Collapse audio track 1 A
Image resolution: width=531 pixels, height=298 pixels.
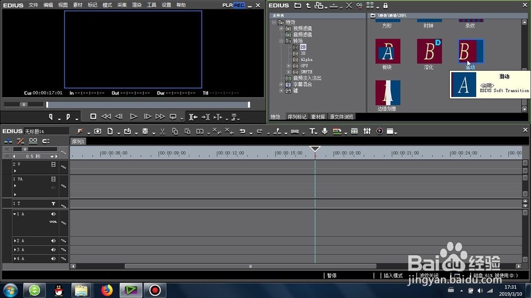coord(14,214)
